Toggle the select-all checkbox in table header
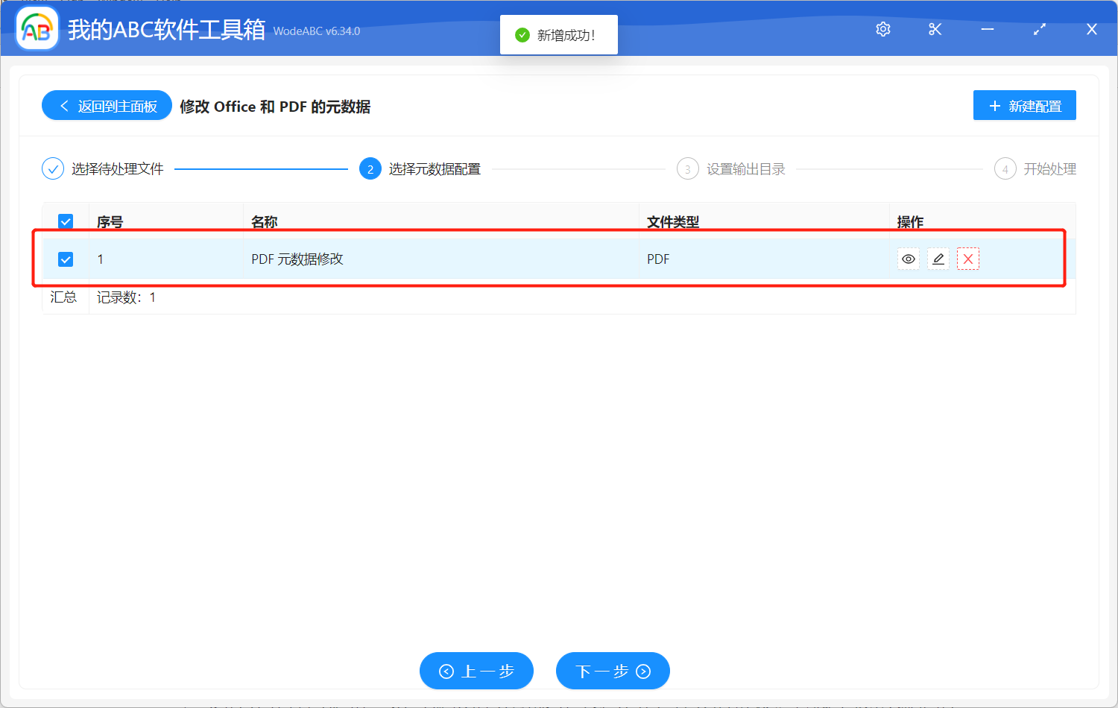This screenshot has width=1118, height=708. point(66,221)
